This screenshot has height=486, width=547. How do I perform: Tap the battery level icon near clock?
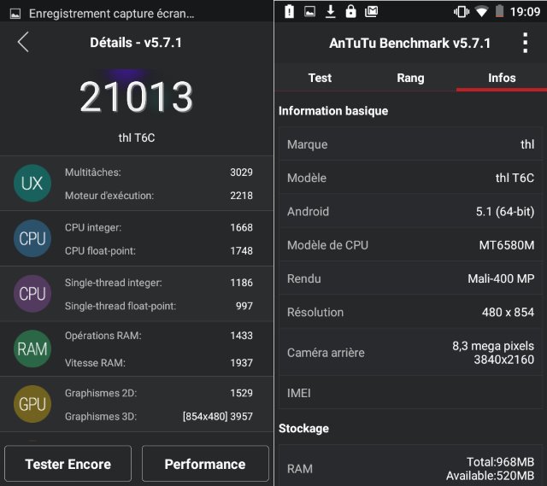click(x=499, y=11)
